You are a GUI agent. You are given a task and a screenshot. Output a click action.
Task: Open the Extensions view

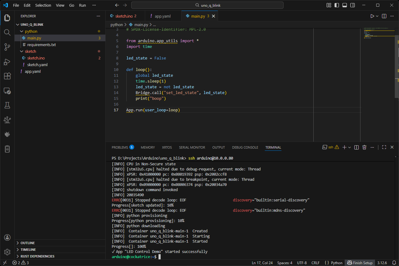[7, 76]
